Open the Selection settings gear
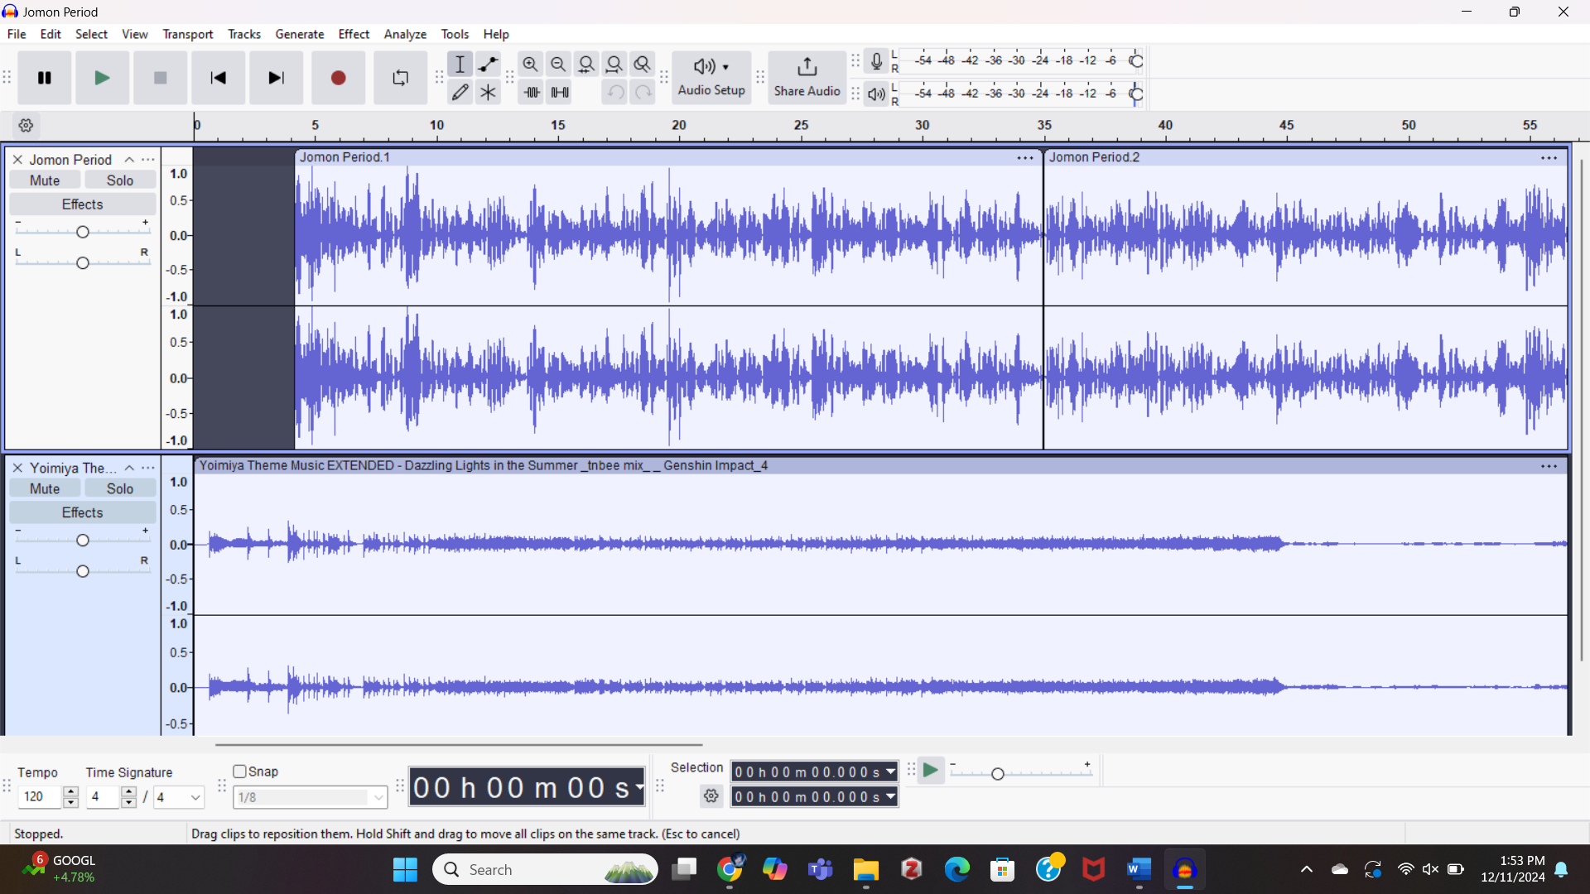The image size is (1590, 894). (711, 797)
